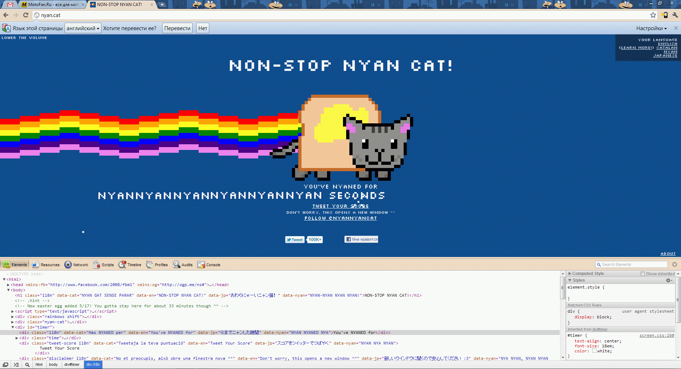Screen dimensions: 681x369
Task: Click the LEARN MORE link
Action: 636,47
